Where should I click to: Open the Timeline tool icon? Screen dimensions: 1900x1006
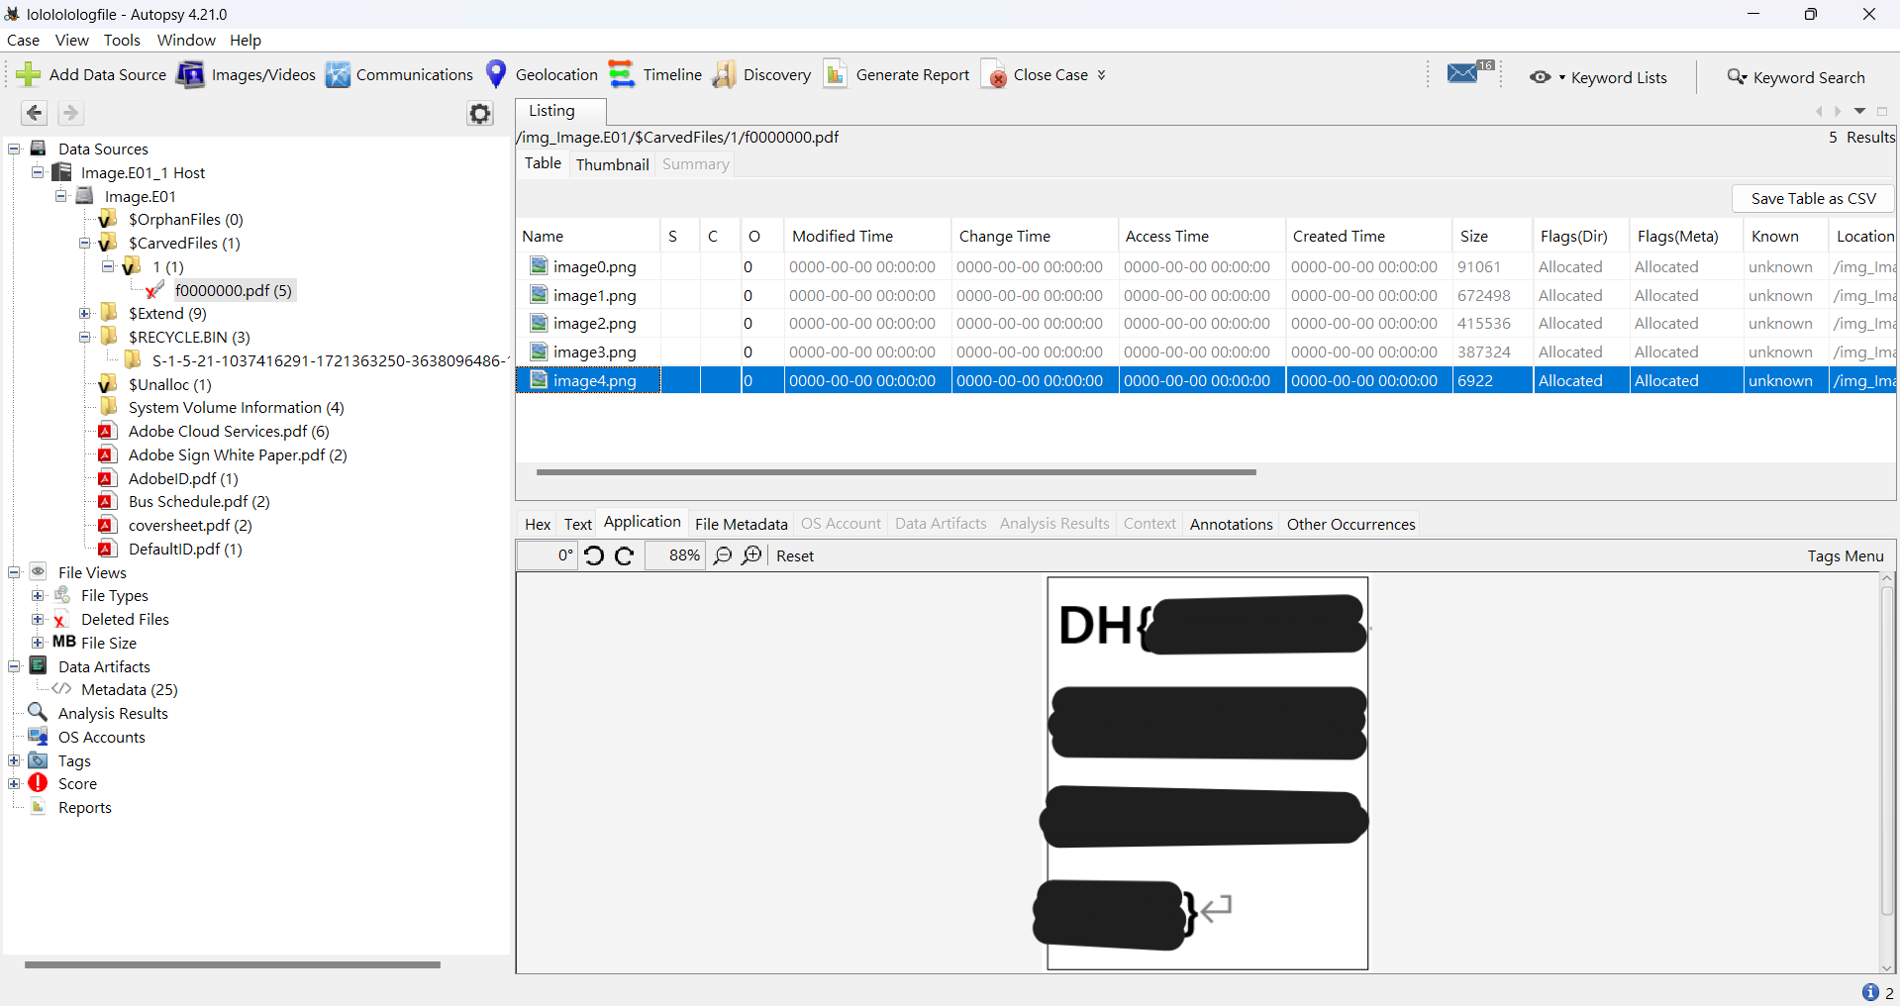click(x=621, y=74)
